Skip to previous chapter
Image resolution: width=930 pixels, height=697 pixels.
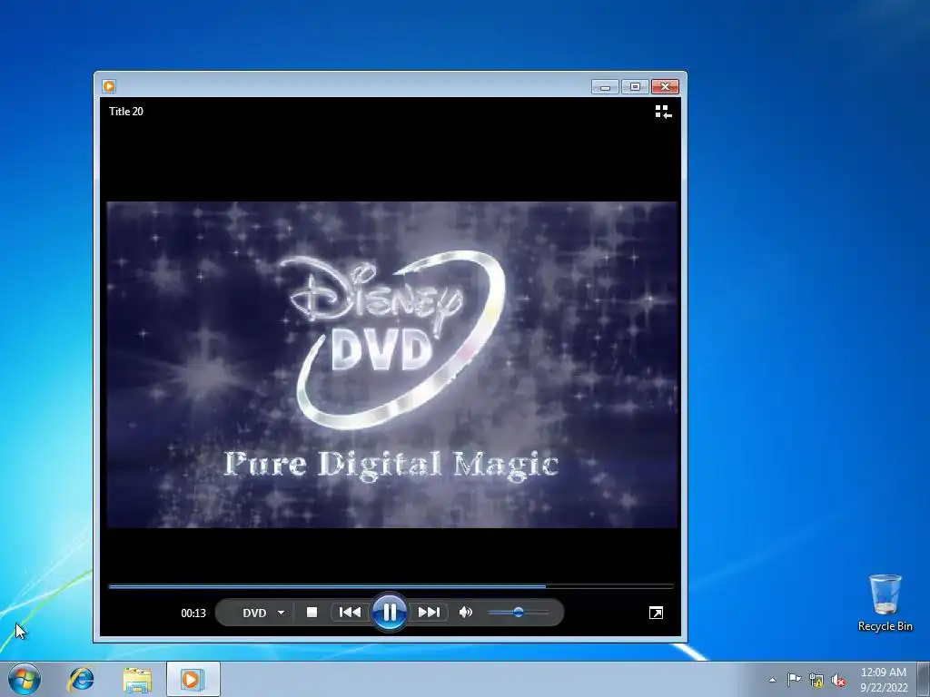350,613
